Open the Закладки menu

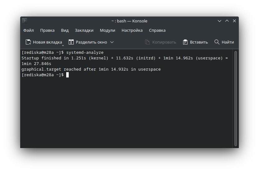coord(84,30)
